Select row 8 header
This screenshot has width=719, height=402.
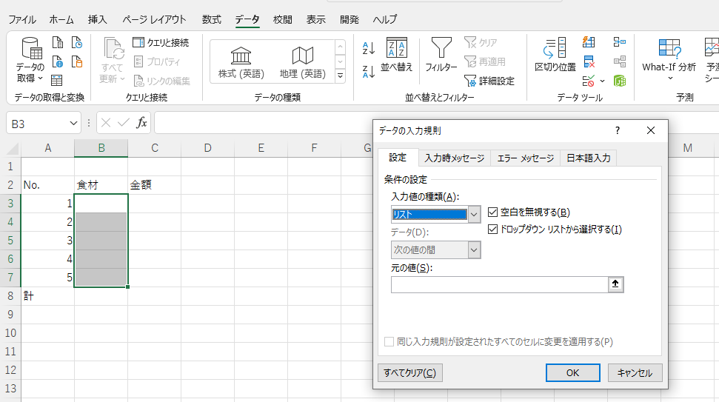(10, 295)
